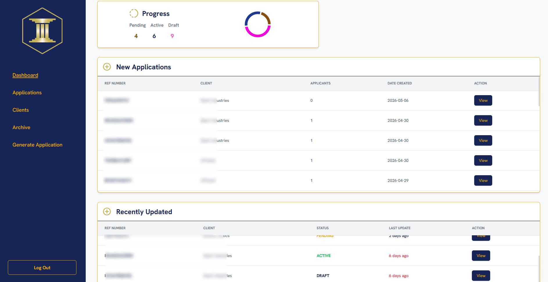Click the applicants value 0
Image resolution: width=548 pixels, height=282 pixels.
click(x=311, y=100)
